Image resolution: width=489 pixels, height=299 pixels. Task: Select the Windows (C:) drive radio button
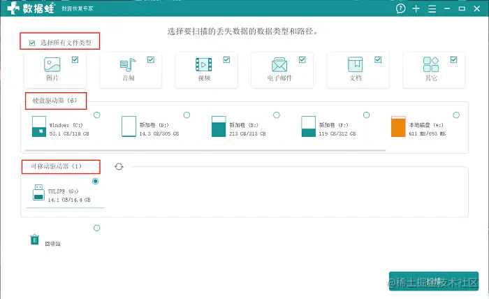[x=97, y=115]
